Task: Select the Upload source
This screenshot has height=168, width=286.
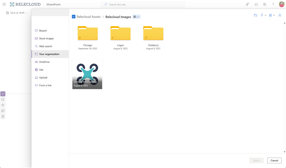Action: pyautogui.click(x=50, y=78)
